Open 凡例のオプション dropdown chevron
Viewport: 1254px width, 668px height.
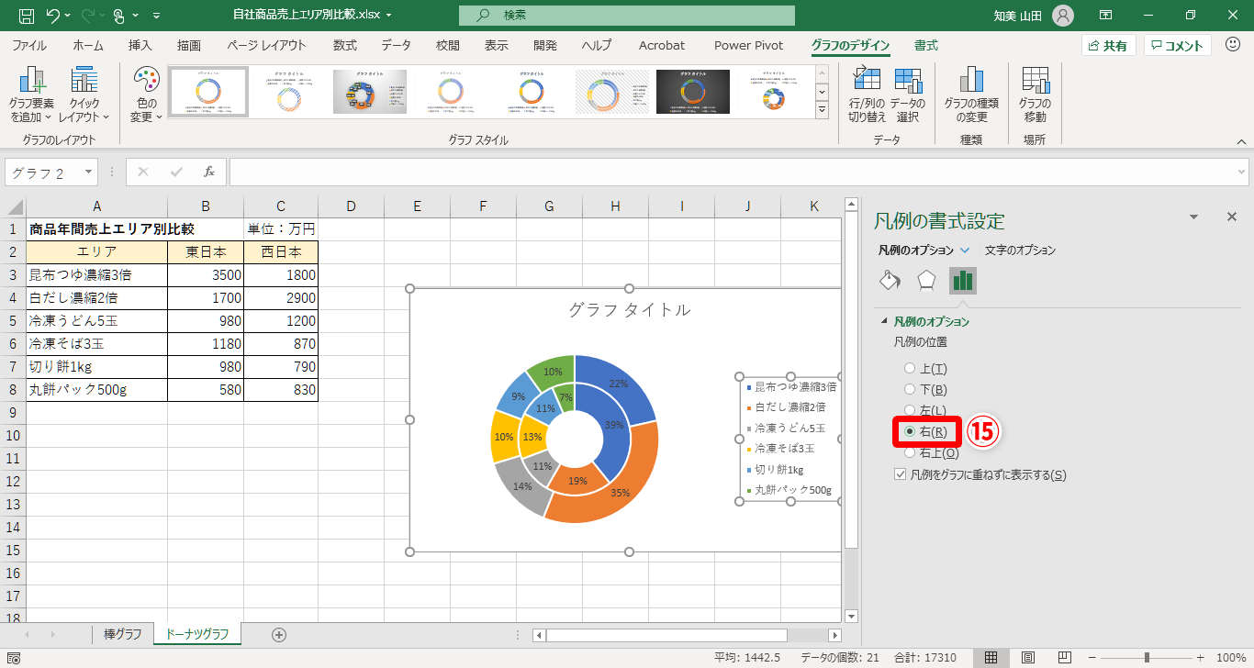965,250
